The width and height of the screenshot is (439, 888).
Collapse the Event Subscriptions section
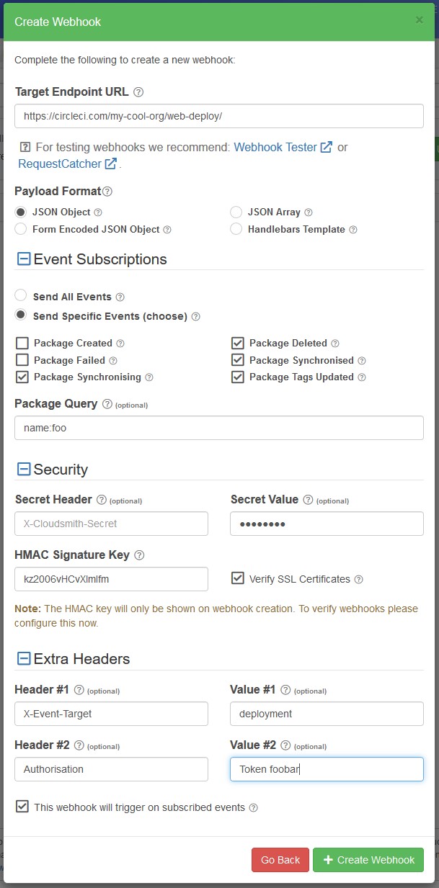click(24, 259)
